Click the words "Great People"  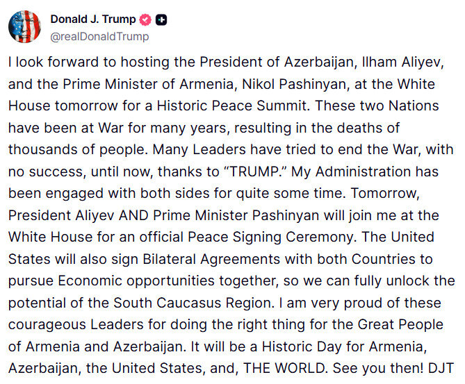tap(400, 325)
